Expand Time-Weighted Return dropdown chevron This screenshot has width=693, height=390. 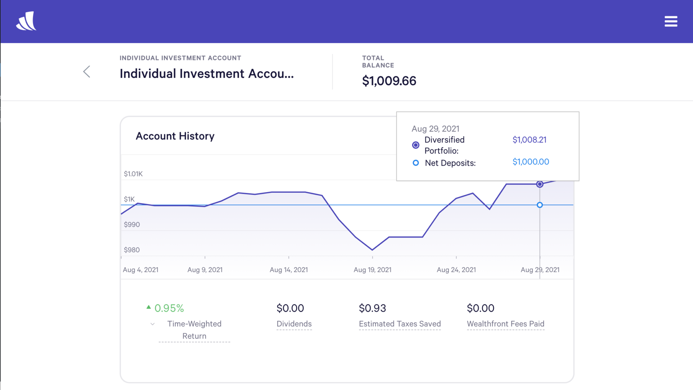tap(152, 324)
